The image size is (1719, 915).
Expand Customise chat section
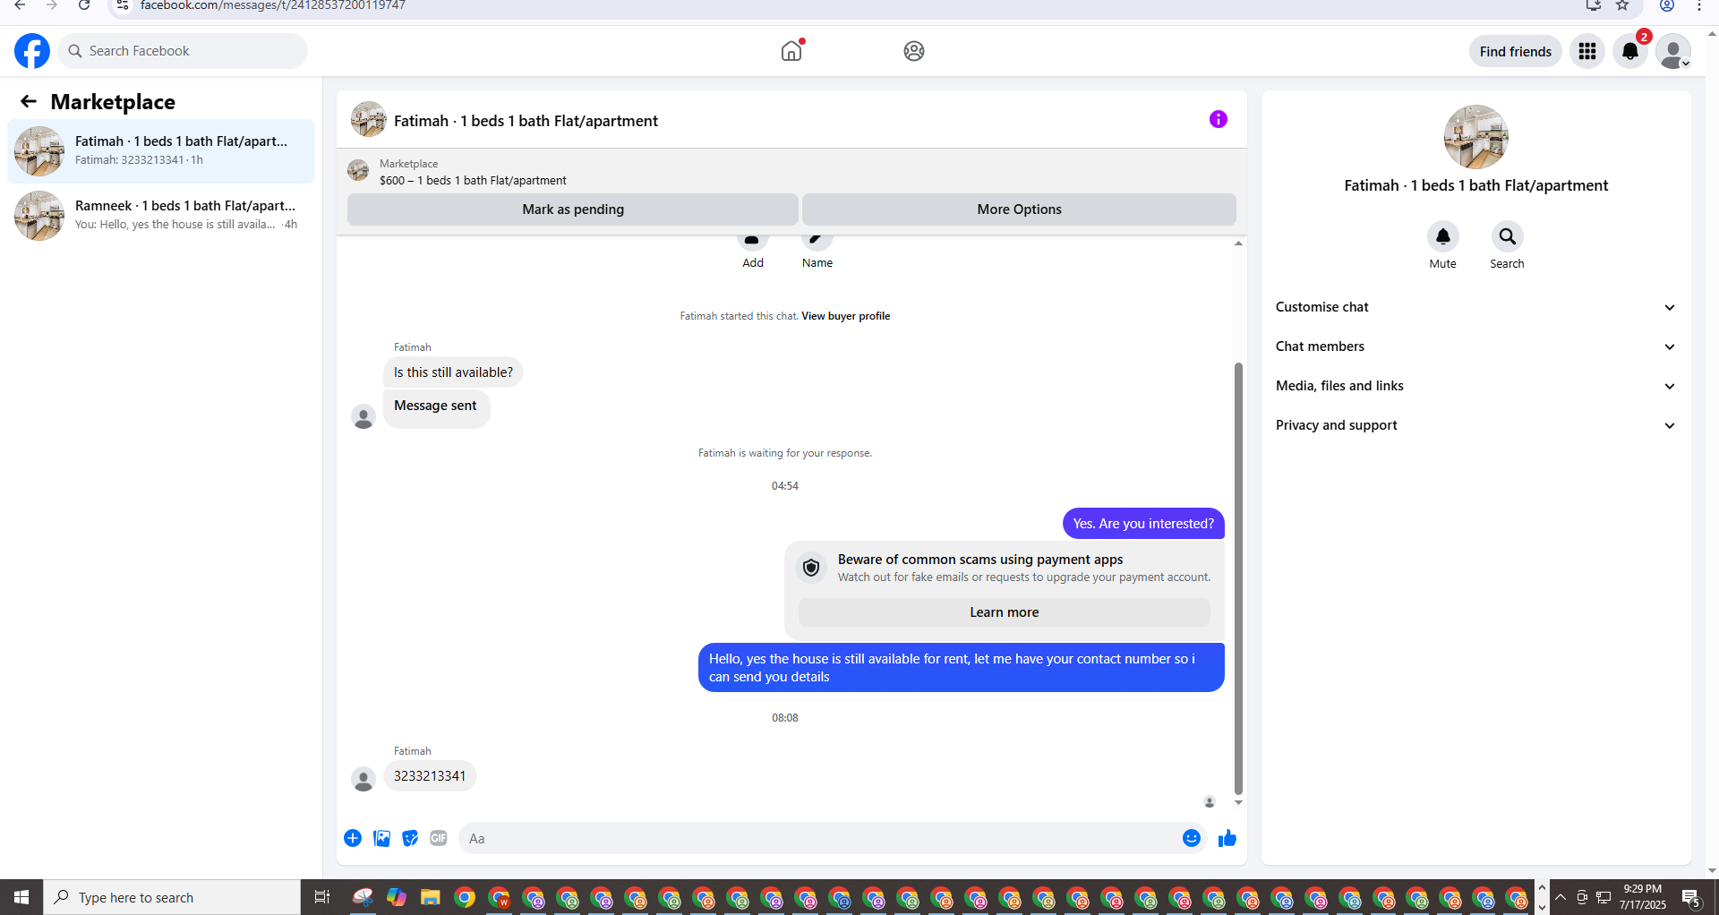click(x=1475, y=307)
